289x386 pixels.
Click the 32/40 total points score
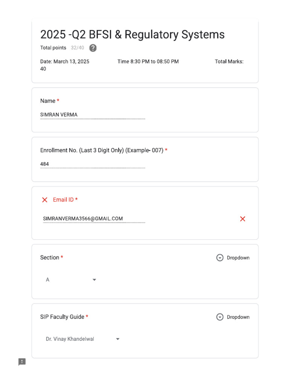click(x=78, y=48)
